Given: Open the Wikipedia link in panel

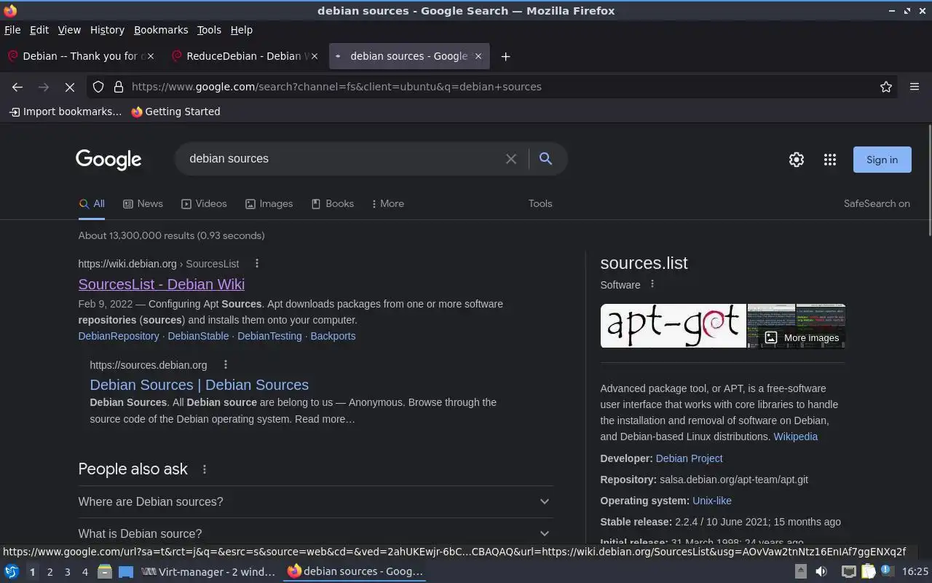Looking at the screenshot, I should [x=795, y=437].
